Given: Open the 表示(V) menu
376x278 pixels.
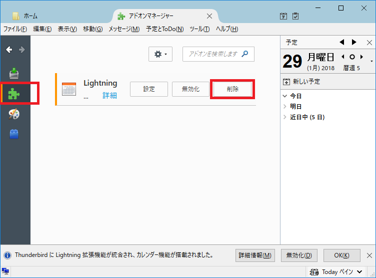Looking at the screenshot, I should (x=67, y=29).
